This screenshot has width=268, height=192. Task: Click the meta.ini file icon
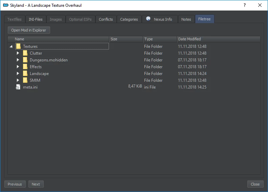coord(18,87)
